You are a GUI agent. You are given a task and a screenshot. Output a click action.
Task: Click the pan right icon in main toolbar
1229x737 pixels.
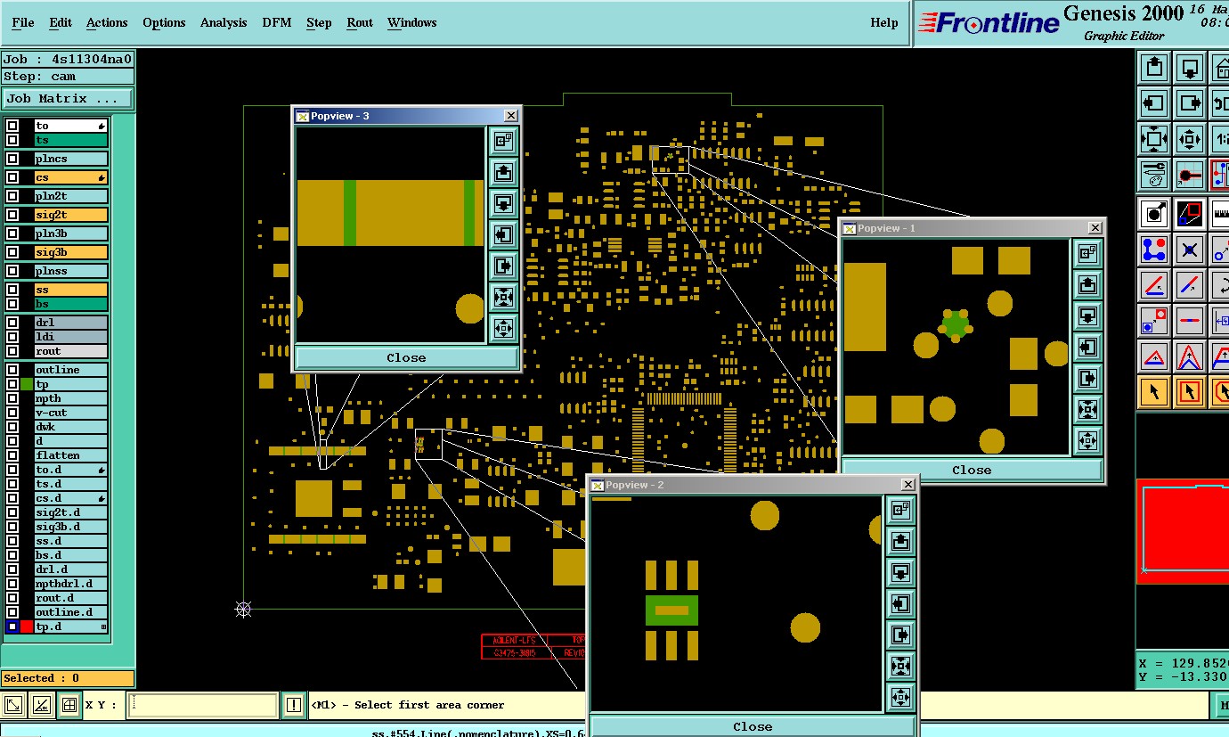click(x=1190, y=102)
